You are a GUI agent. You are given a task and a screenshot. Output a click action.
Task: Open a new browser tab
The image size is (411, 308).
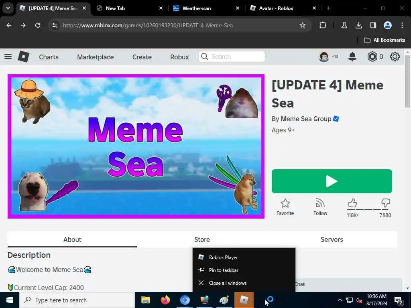coord(329,8)
